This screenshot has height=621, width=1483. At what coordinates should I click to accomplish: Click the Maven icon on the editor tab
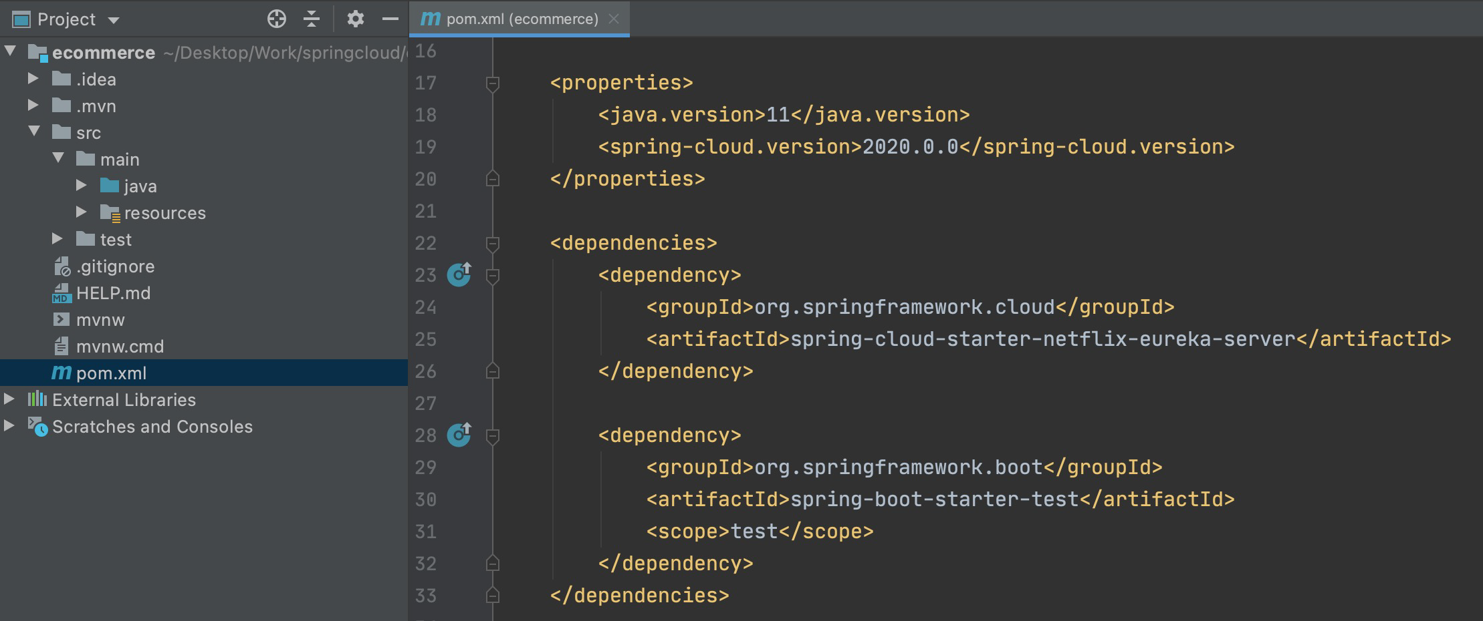(x=430, y=19)
